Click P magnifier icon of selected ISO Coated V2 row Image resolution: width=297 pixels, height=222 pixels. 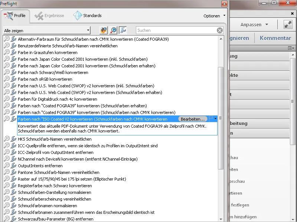7,118
